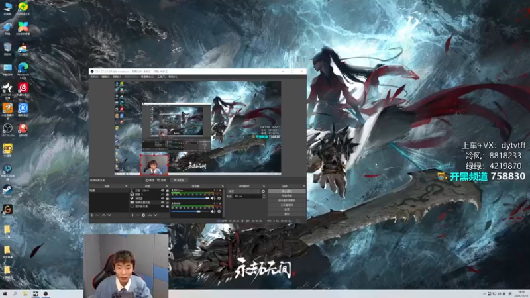Open the File menu in OBS
530x298 pixels.
coord(95,77)
